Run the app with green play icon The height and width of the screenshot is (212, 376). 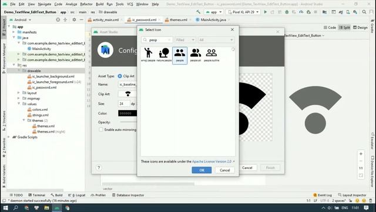[265, 12]
